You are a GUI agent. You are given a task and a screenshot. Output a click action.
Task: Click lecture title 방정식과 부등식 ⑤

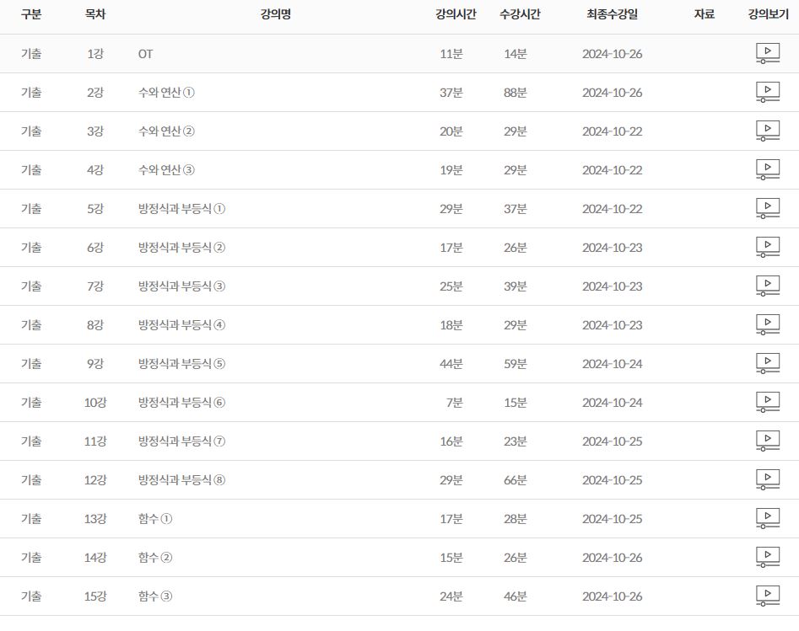coord(181,364)
